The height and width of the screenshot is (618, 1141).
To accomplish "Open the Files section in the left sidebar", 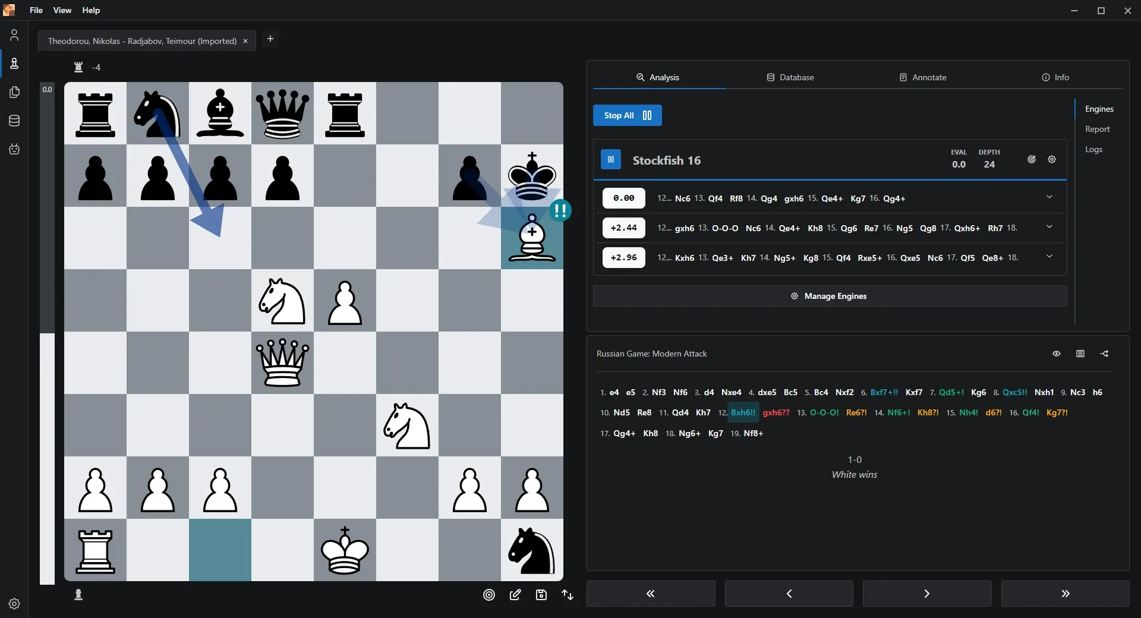I will pos(14,92).
